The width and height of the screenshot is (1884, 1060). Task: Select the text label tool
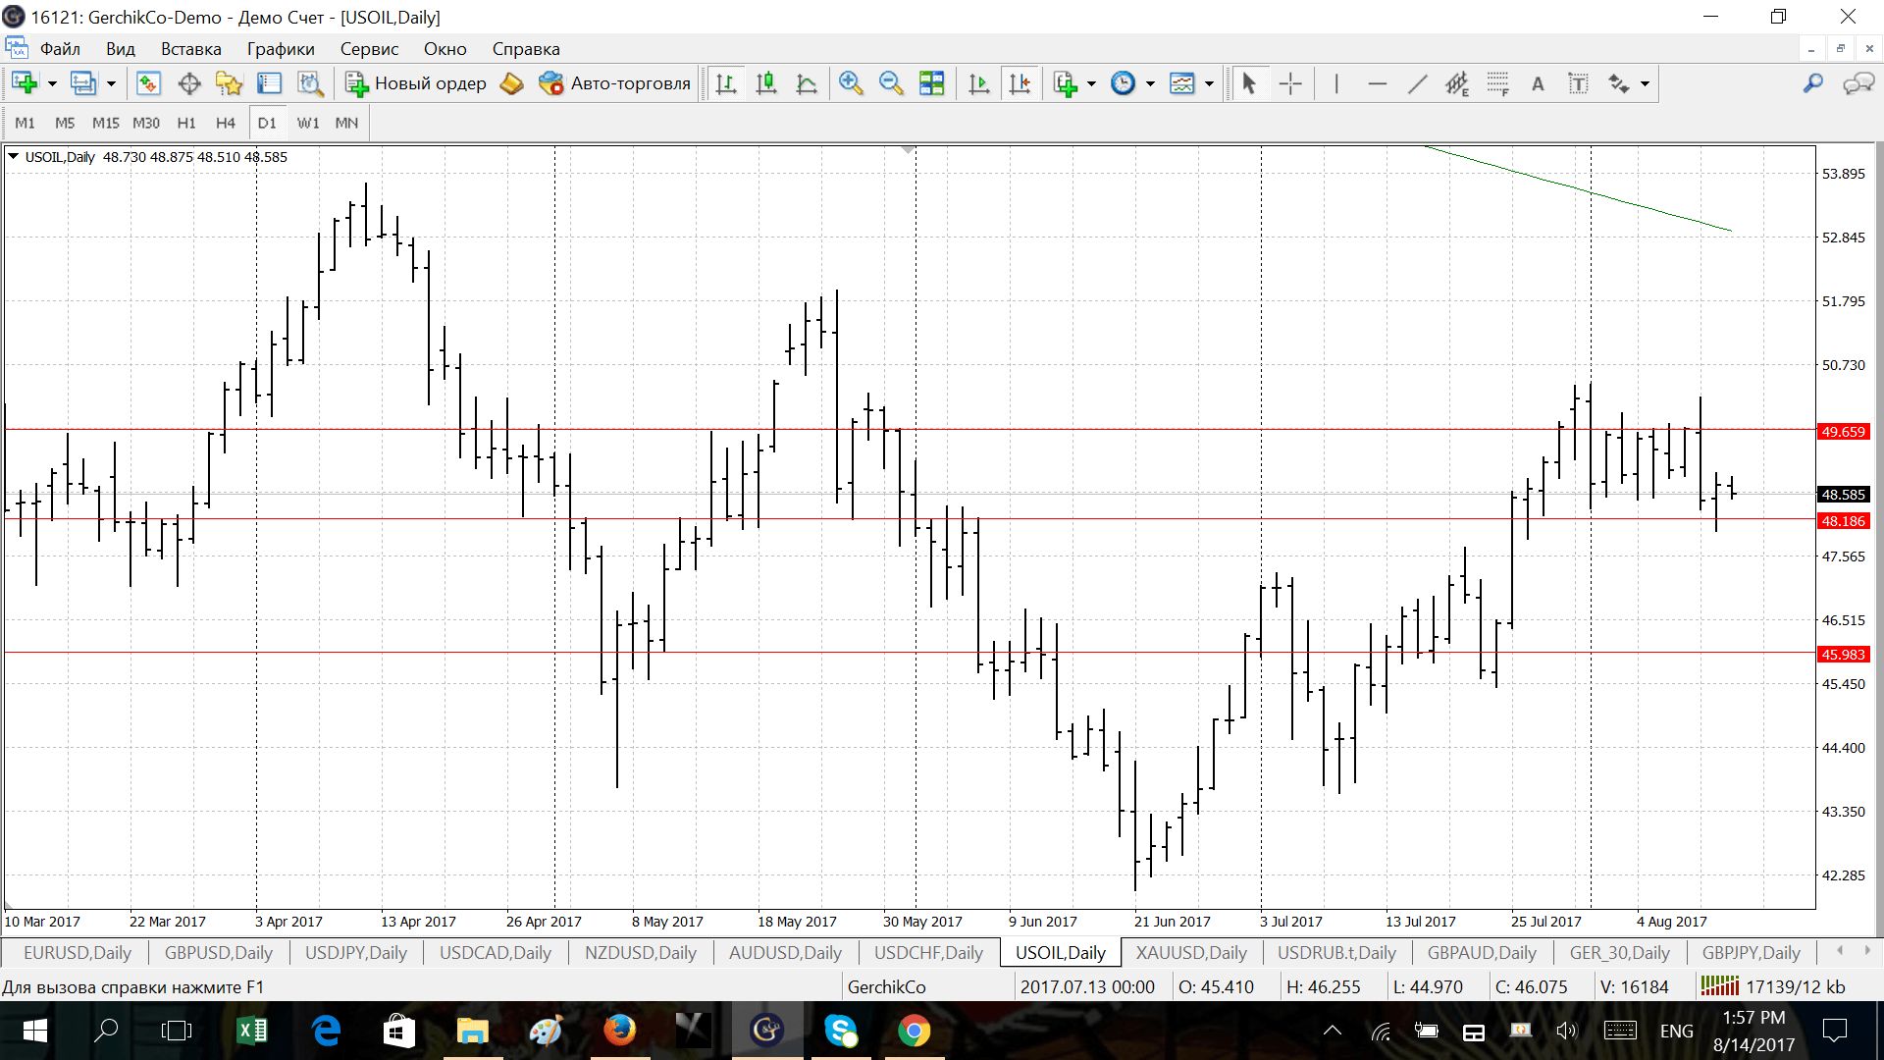coord(1578,83)
